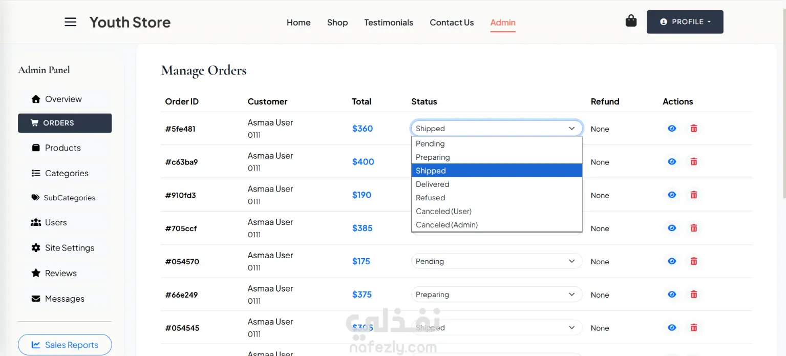Click the $175 total amount

361,261
